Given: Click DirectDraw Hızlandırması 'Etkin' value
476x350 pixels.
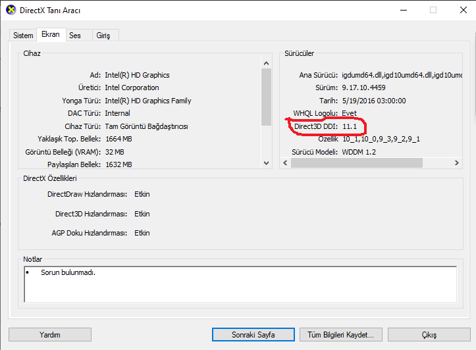Looking at the screenshot, I should tap(142, 194).
